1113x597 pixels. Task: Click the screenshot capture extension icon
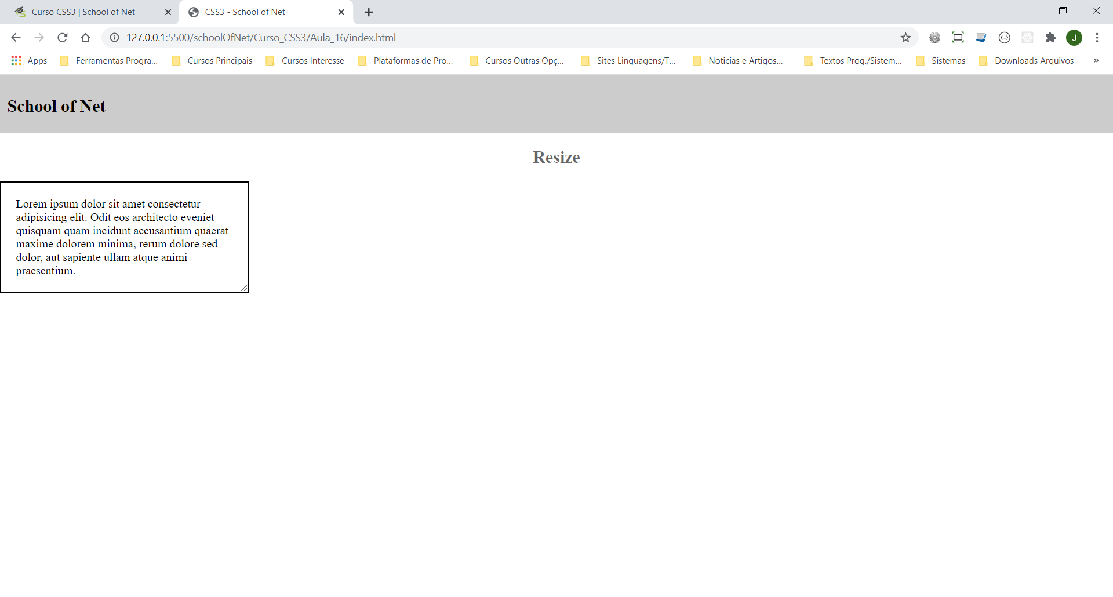point(958,38)
